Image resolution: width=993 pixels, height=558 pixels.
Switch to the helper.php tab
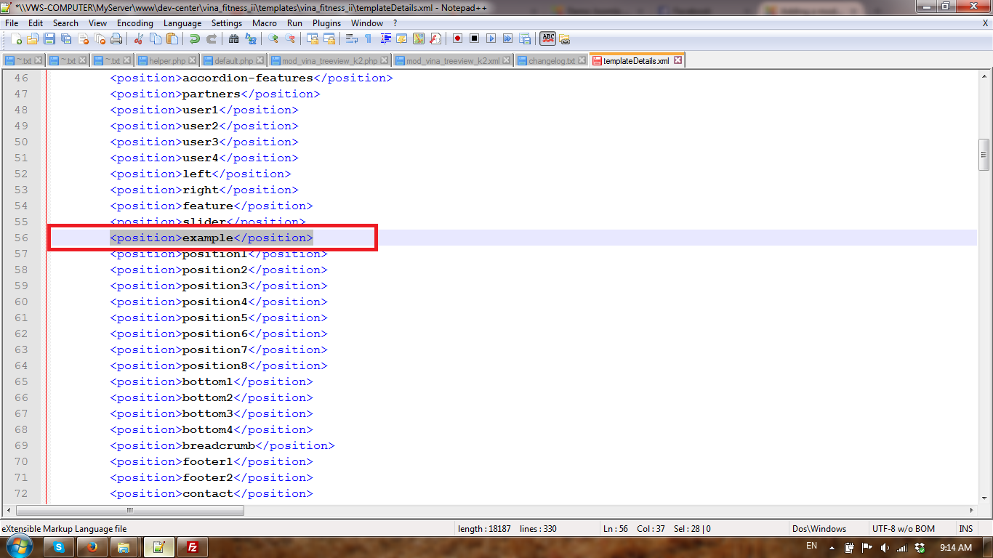click(x=167, y=61)
